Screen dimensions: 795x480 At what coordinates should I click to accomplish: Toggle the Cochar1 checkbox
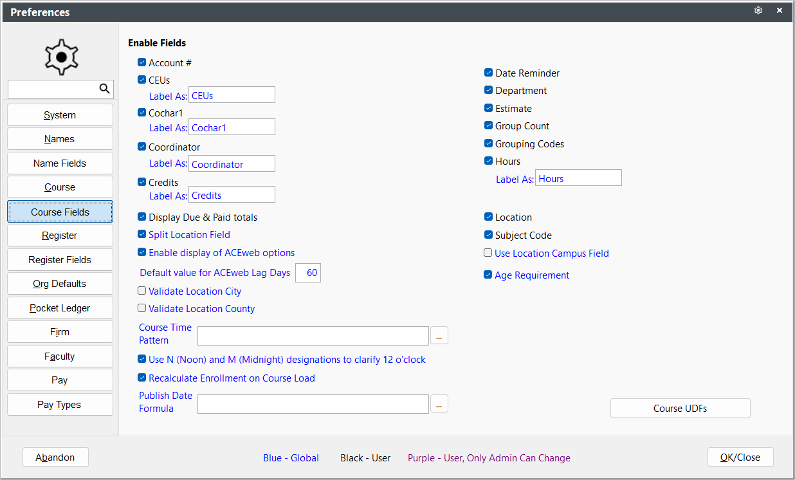(x=142, y=112)
